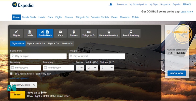Open Vacation Rentals house tab
The width and height of the screenshot is (196, 101).
[x=109, y=33]
